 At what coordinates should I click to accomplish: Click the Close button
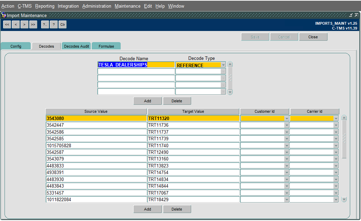coord(313,37)
